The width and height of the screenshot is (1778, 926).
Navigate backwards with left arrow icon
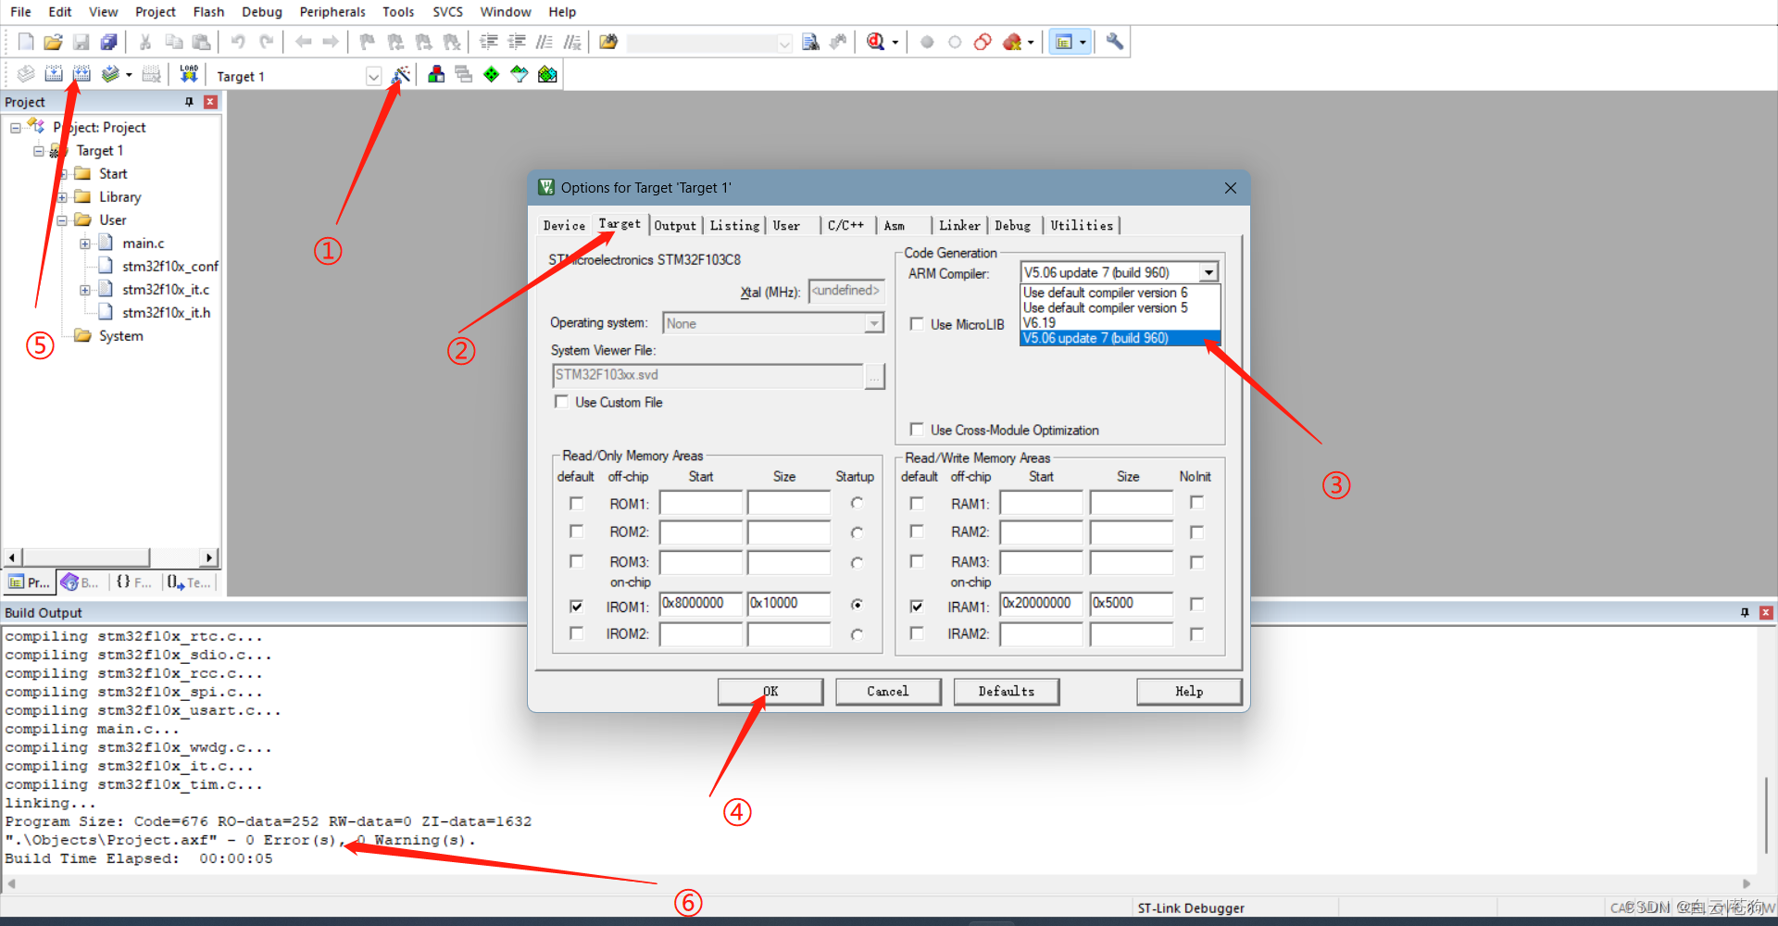[x=303, y=42]
